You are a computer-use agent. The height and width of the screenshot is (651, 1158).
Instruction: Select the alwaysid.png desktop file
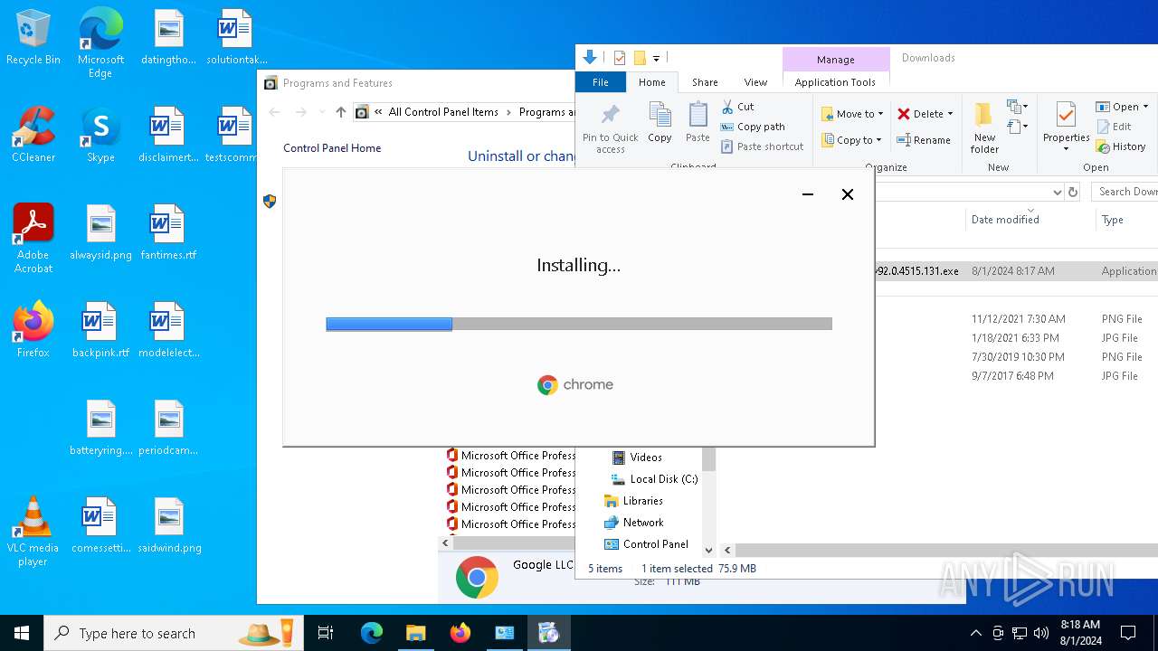100,233
